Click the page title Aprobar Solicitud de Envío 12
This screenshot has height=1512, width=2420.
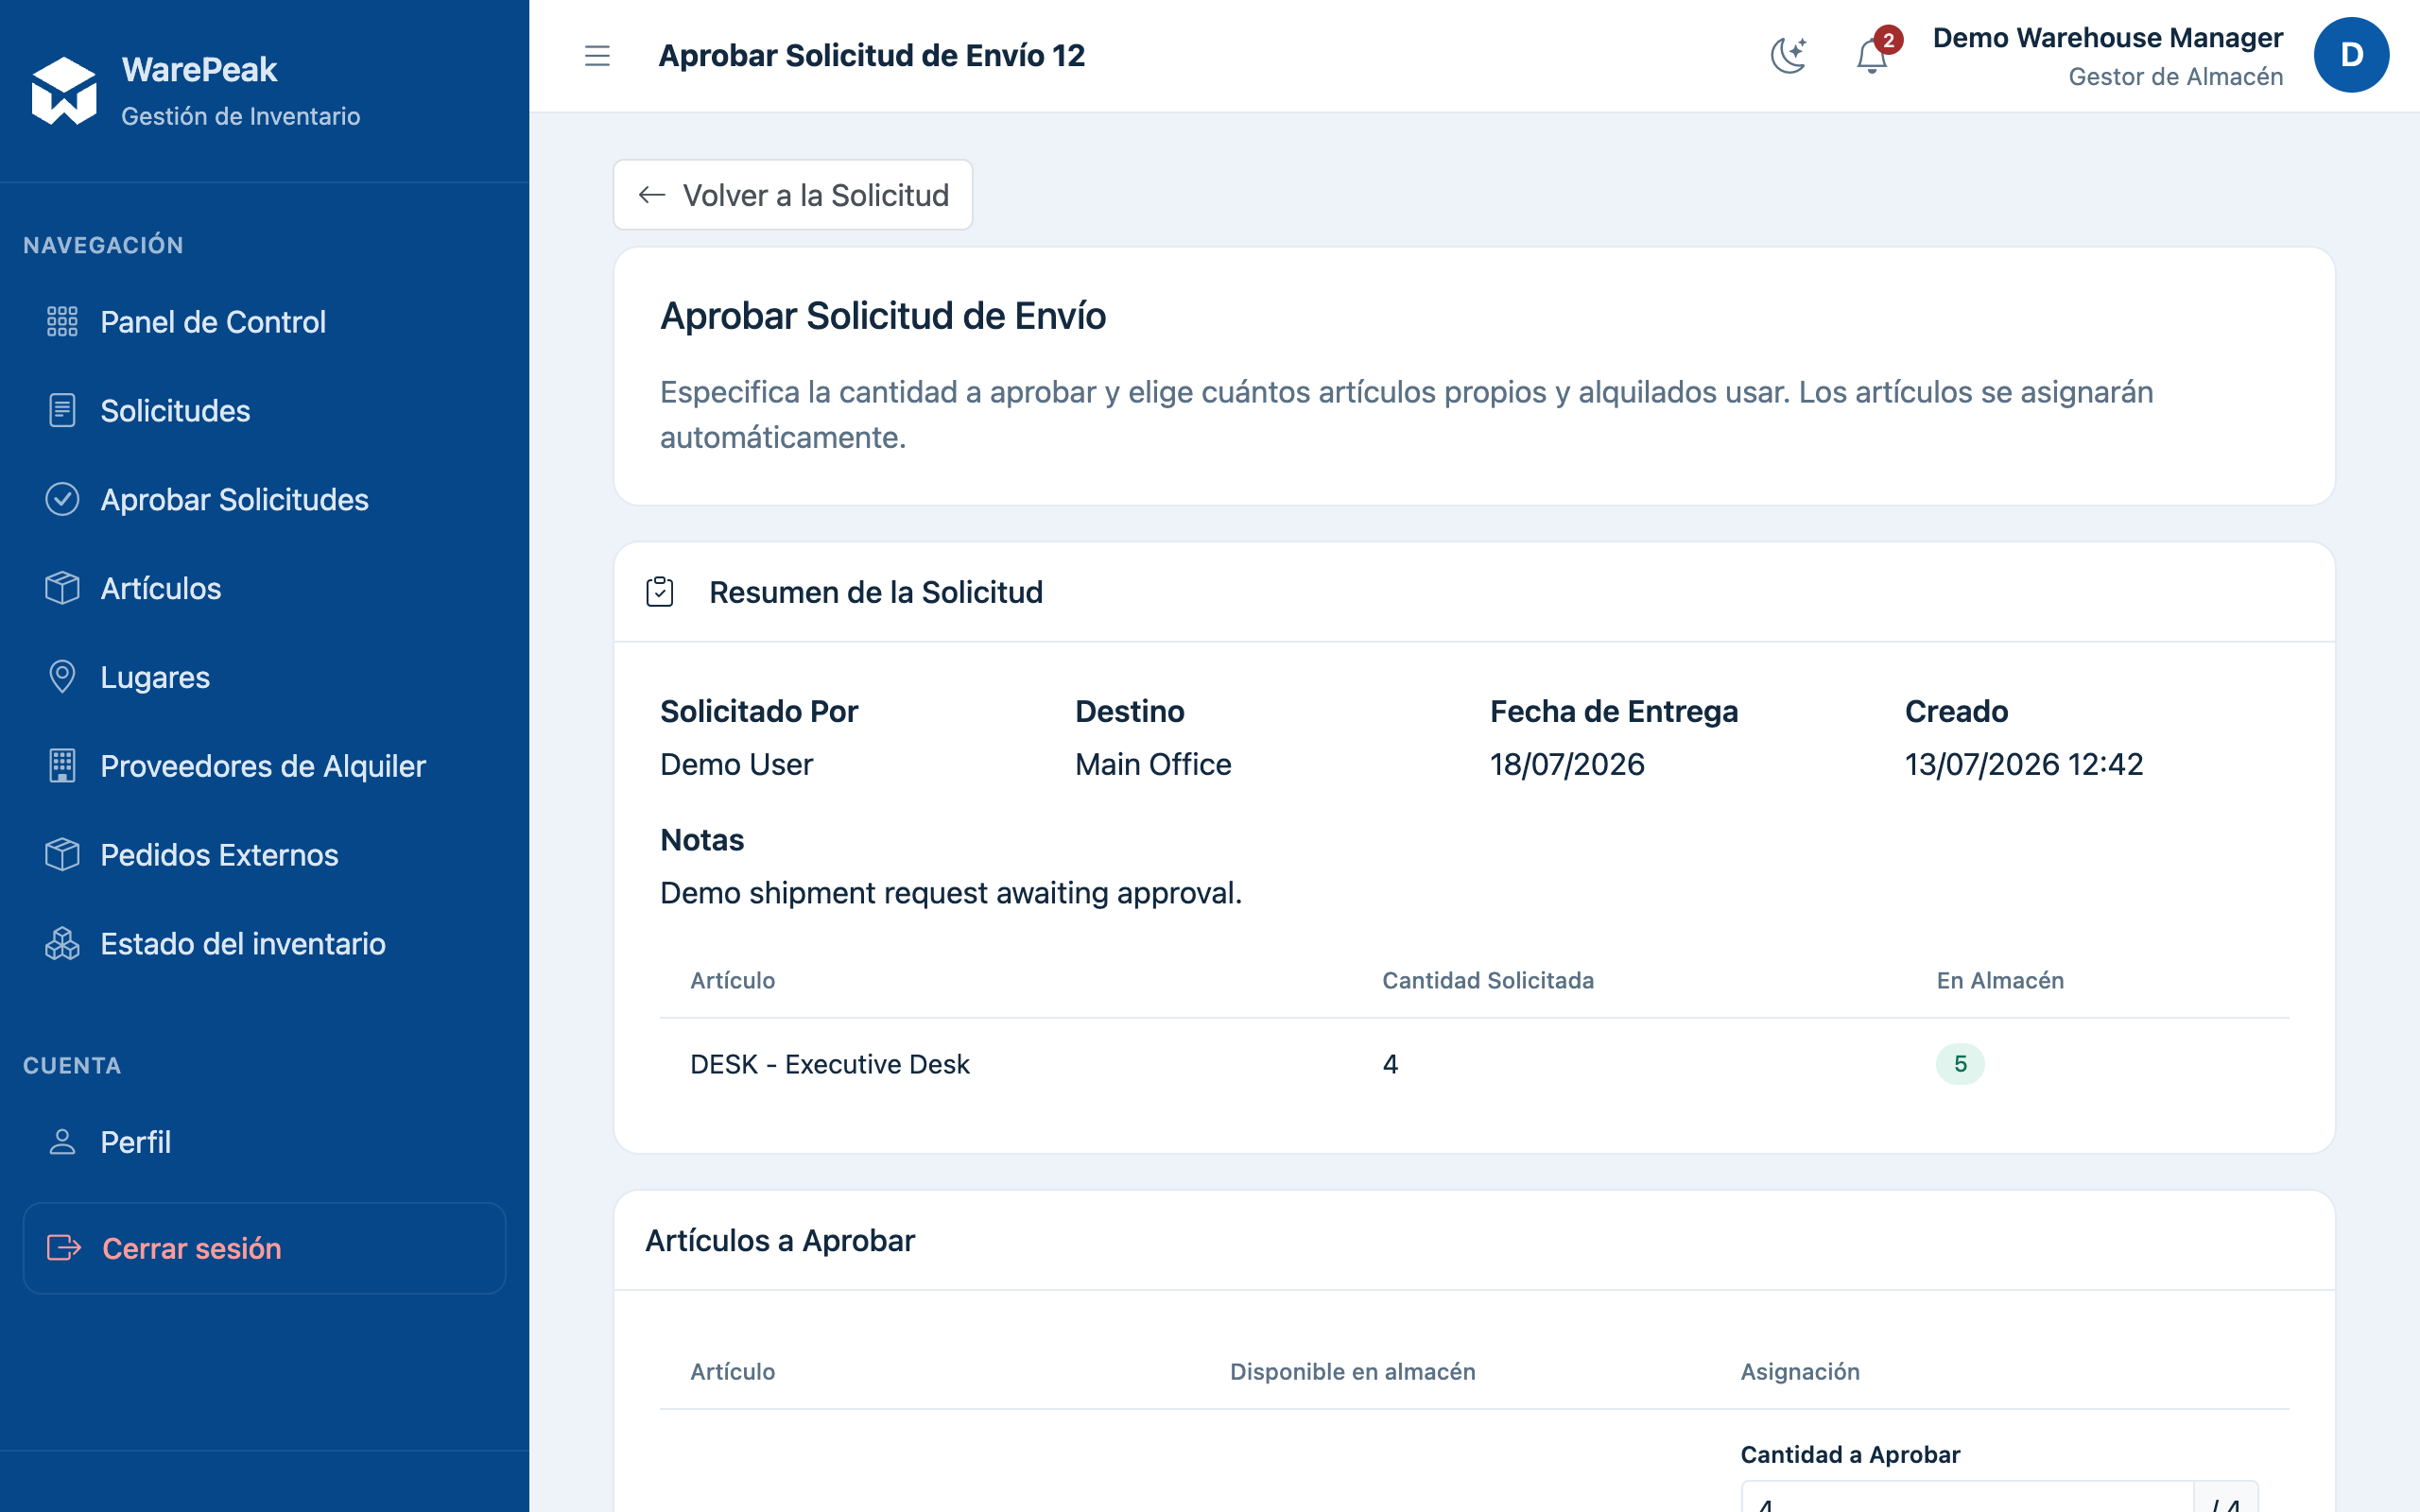[x=871, y=56]
